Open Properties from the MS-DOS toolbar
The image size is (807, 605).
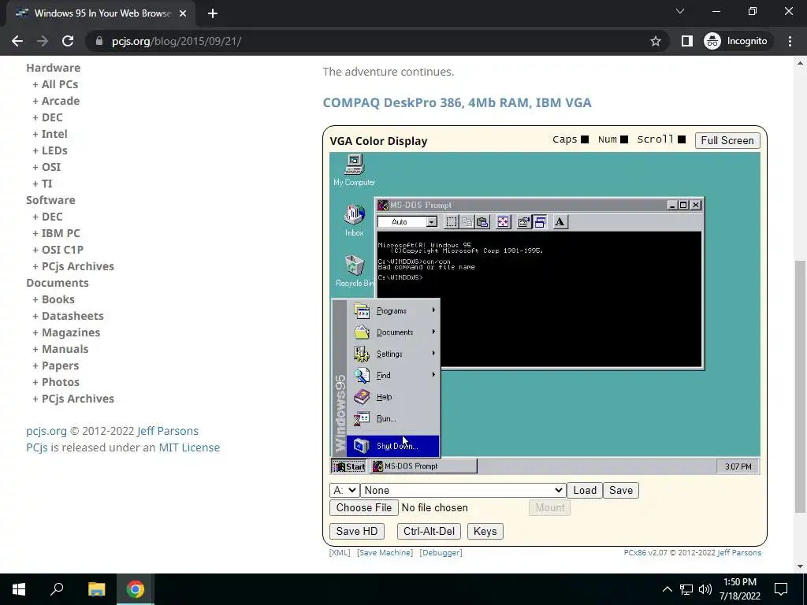click(x=524, y=221)
